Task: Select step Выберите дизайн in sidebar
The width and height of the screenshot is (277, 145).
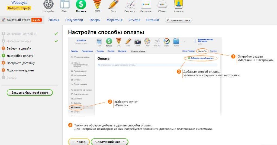Action: [x=19, y=48]
